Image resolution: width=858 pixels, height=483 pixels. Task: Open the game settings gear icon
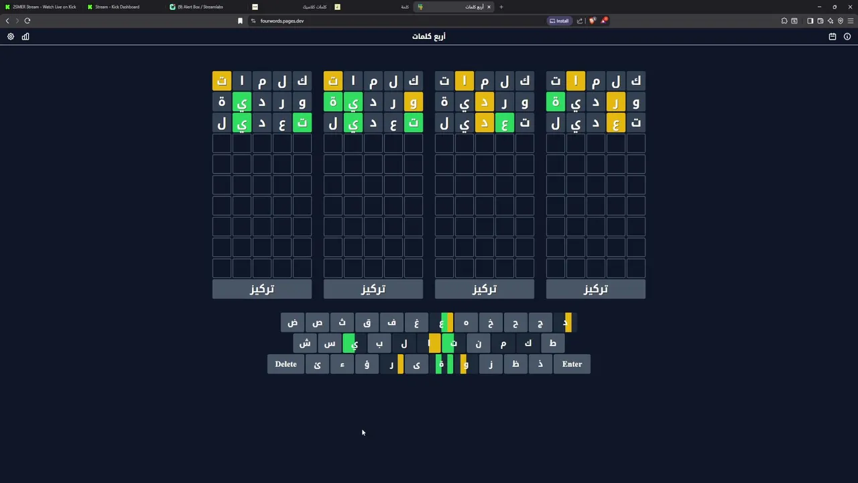coord(11,37)
